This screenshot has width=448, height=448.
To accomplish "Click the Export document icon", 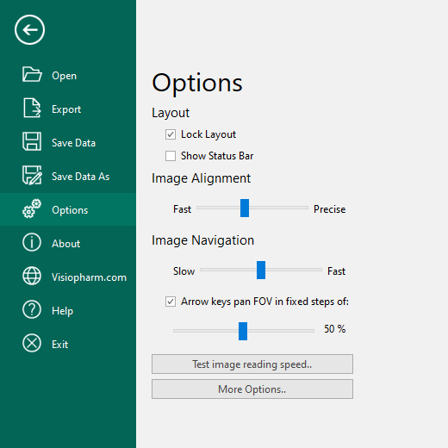I will 32,108.
